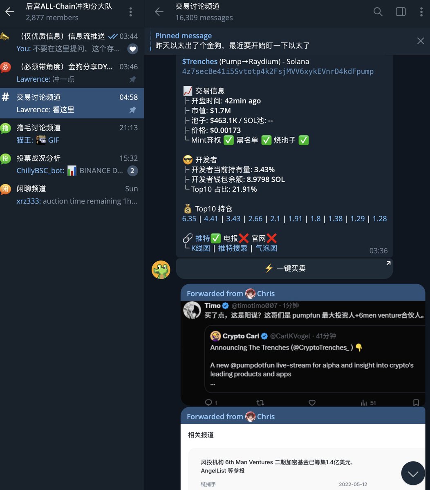The image size is (430, 490).
Task: Click the back arrow beside 交易讨论频道 title
Action: 159,11
